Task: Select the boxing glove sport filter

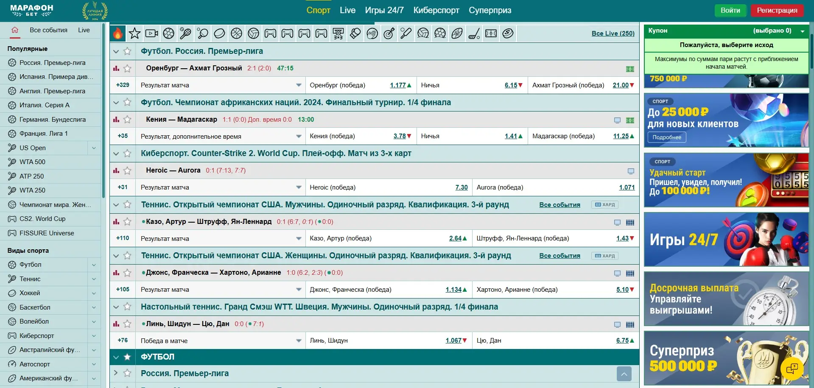Action: tap(355, 33)
